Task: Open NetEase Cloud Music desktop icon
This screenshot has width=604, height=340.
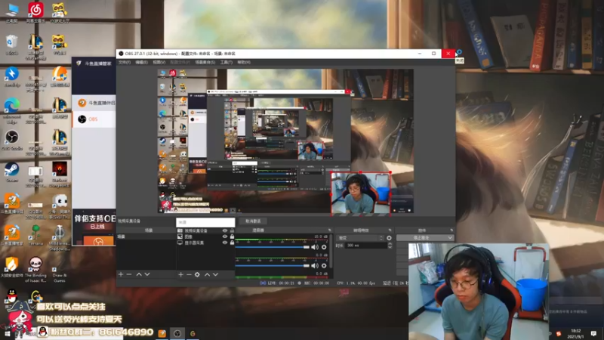Action: tap(35, 12)
